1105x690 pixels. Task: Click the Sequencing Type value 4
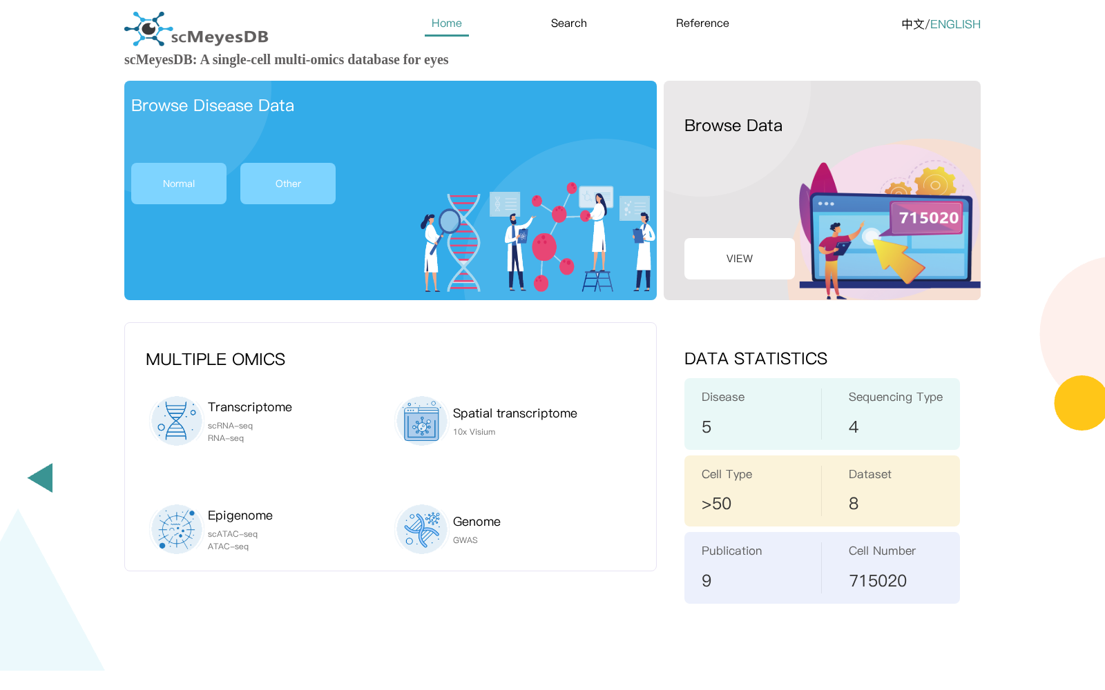(854, 427)
